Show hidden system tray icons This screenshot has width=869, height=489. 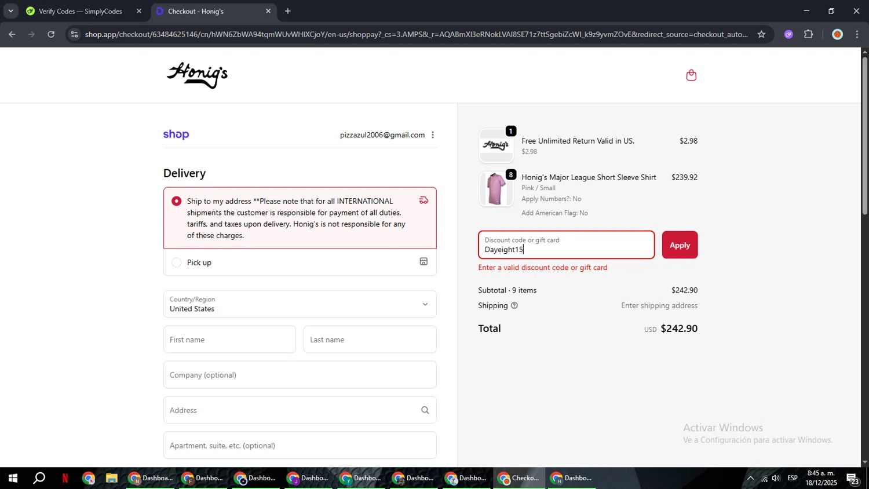pyautogui.click(x=750, y=478)
